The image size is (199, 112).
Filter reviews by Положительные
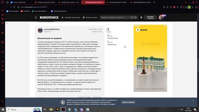tap(113, 38)
